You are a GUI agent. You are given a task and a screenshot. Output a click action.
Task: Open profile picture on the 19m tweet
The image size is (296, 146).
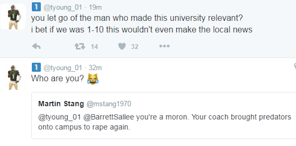coord(13,16)
